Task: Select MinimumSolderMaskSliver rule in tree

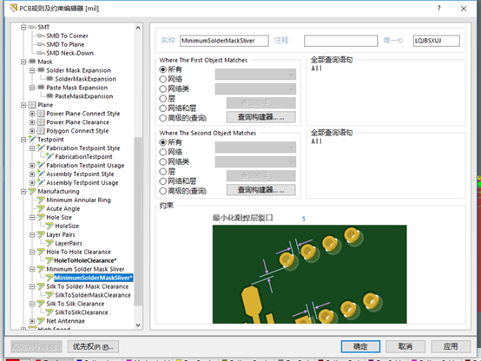Action: tap(93, 278)
